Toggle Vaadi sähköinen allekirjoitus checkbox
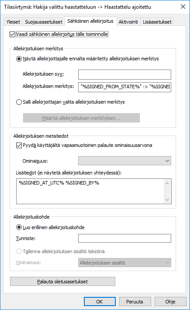The height and width of the screenshot is (310, 190). (x=12, y=34)
